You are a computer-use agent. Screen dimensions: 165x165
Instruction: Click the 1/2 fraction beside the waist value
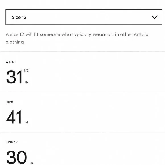26,71
